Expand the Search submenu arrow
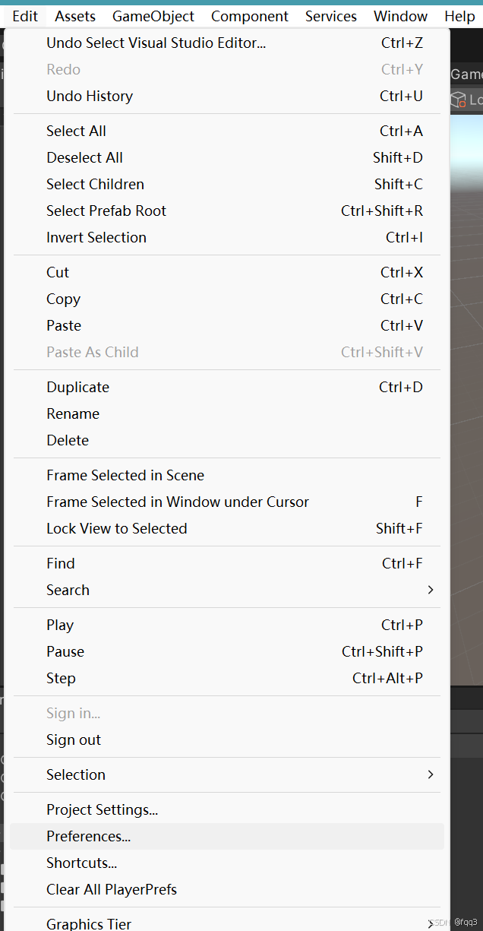 431,590
